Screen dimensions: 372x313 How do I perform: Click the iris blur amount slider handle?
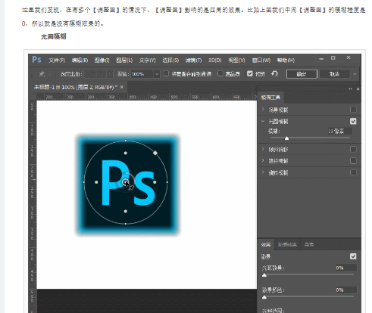(286, 138)
